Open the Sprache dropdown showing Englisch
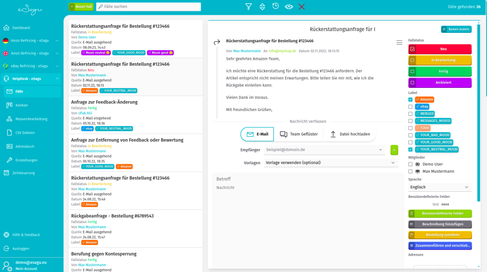Image resolution: width=487 pixels, height=272 pixels. 439,187
